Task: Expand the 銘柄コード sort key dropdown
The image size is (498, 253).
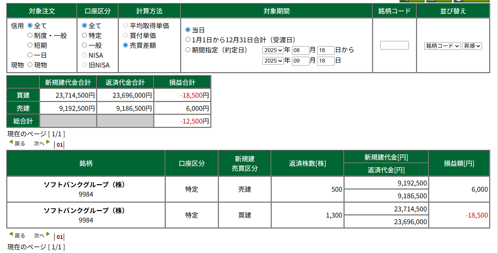Action: coord(442,46)
